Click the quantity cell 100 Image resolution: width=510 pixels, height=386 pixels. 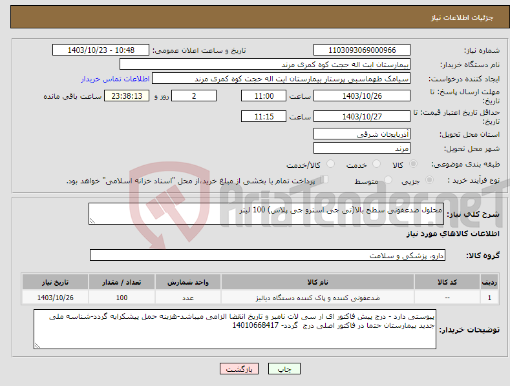point(122,298)
